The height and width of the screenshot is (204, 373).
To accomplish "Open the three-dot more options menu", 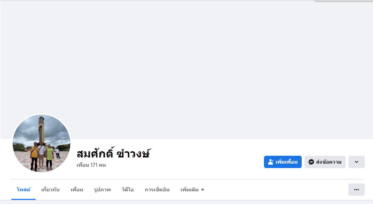I will pos(356,190).
